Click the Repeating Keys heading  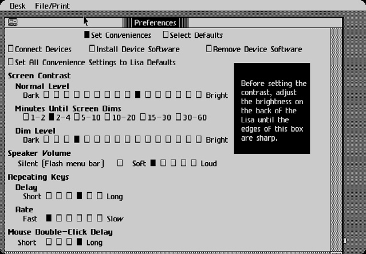click(38, 177)
